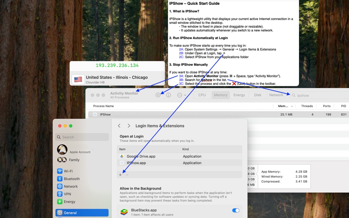This screenshot has height=218, width=349.
Task: Open VPN settings in the sidebar
Action: click(x=66, y=194)
